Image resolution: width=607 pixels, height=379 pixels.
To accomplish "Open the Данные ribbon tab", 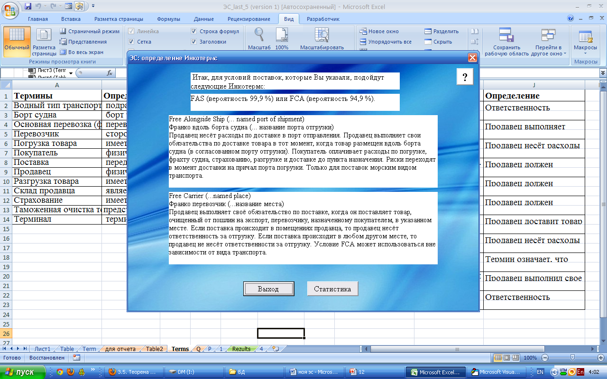I will pyautogui.click(x=203, y=19).
